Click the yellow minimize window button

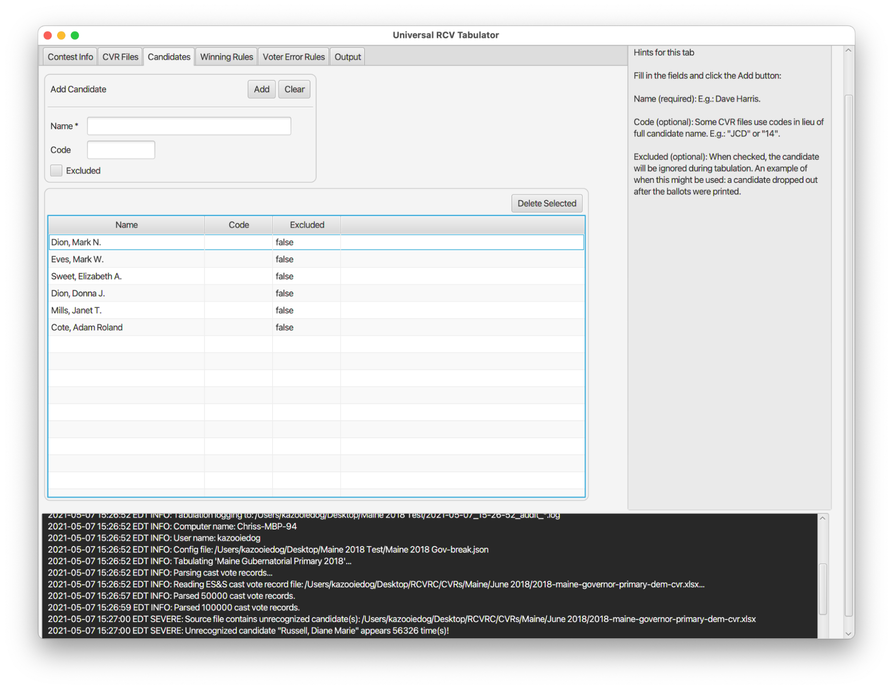point(62,35)
